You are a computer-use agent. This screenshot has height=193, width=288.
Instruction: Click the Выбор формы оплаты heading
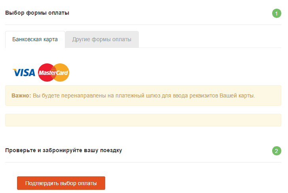click(x=37, y=13)
